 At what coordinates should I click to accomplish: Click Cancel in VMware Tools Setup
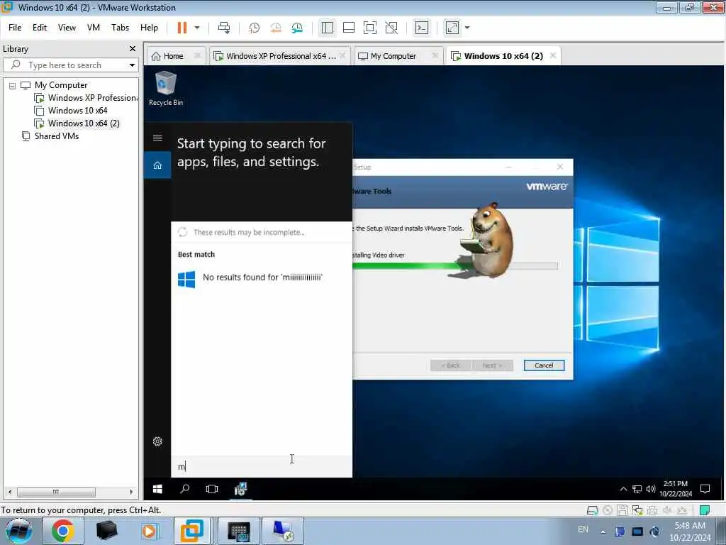[x=544, y=365]
